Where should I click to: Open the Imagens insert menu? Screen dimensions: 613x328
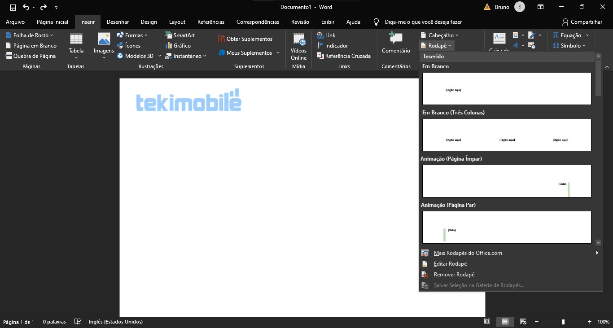coord(104,46)
